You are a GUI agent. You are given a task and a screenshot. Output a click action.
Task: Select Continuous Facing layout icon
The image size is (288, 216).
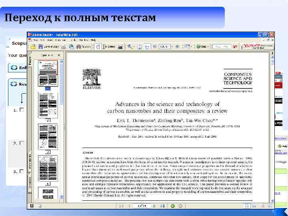pos(262,206)
